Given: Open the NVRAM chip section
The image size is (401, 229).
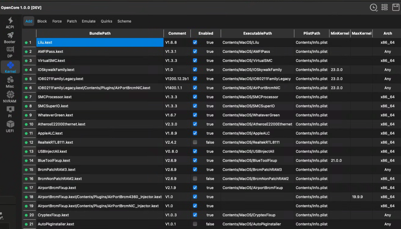Looking at the screenshot, I should point(10,97).
